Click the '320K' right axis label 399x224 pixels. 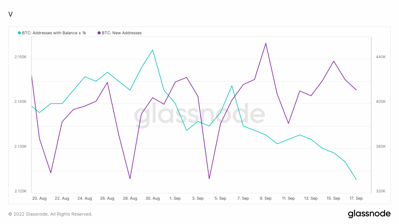tap(381, 191)
